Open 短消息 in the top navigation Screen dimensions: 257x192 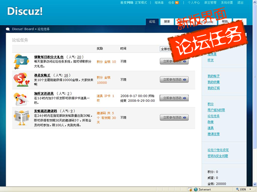(159, 3)
